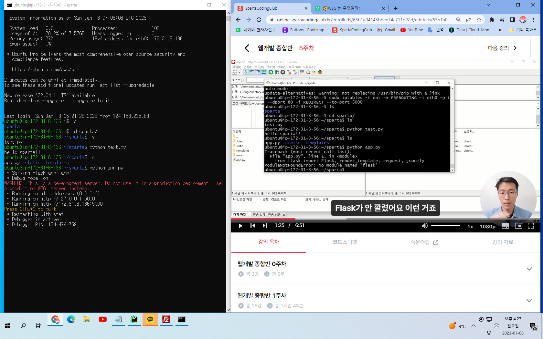Open 번역 bookmark
The width and height of the screenshot is (543, 339).
436,30
